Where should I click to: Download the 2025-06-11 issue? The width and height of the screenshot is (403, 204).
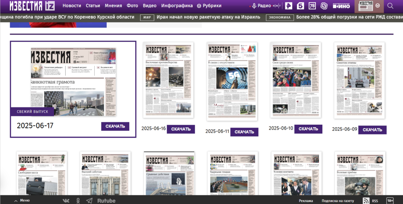(x=245, y=132)
